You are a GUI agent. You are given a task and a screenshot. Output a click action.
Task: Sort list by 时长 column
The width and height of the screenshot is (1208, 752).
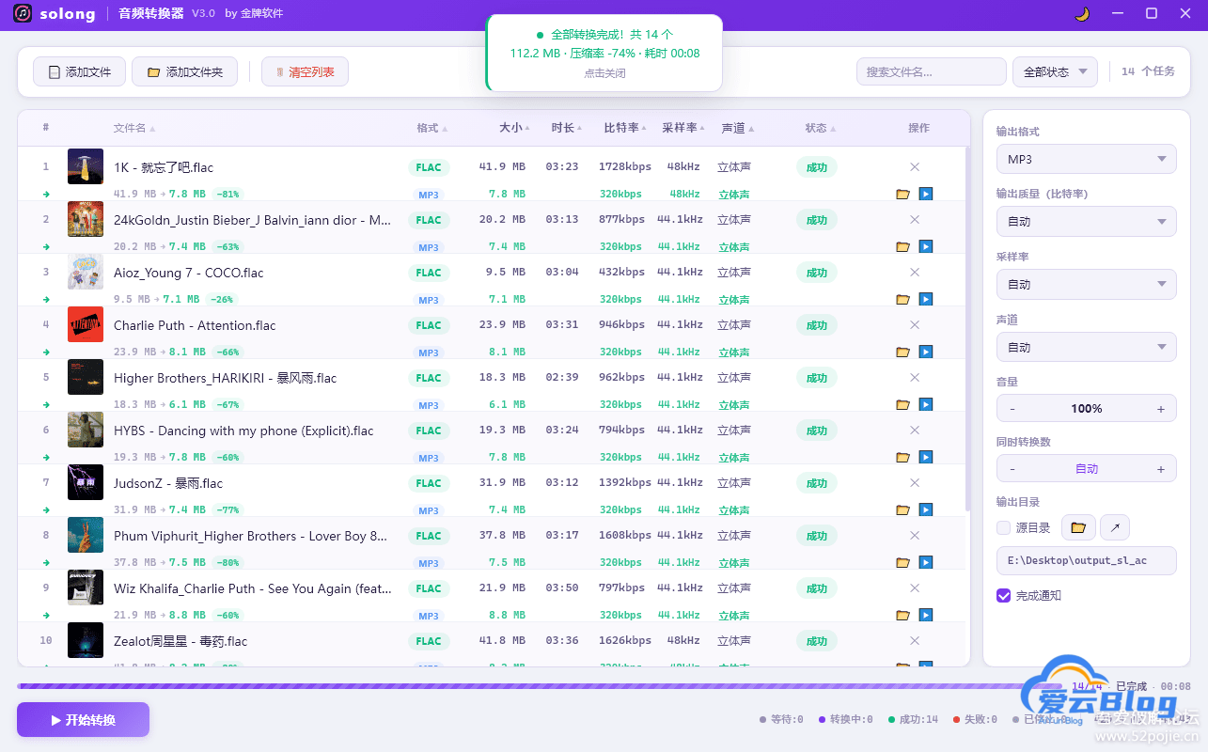pos(568,128)
